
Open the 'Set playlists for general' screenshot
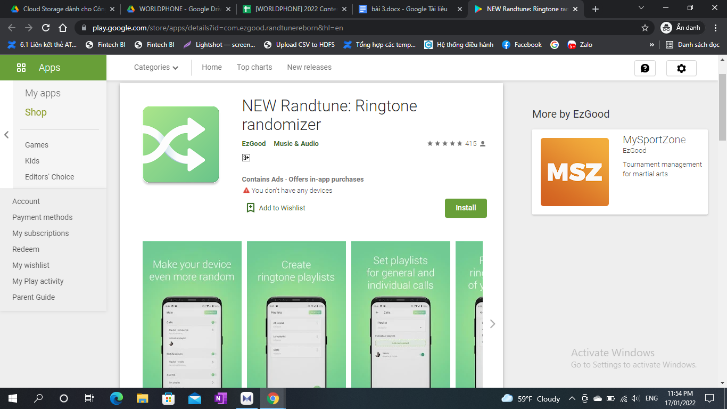[401, 314]
